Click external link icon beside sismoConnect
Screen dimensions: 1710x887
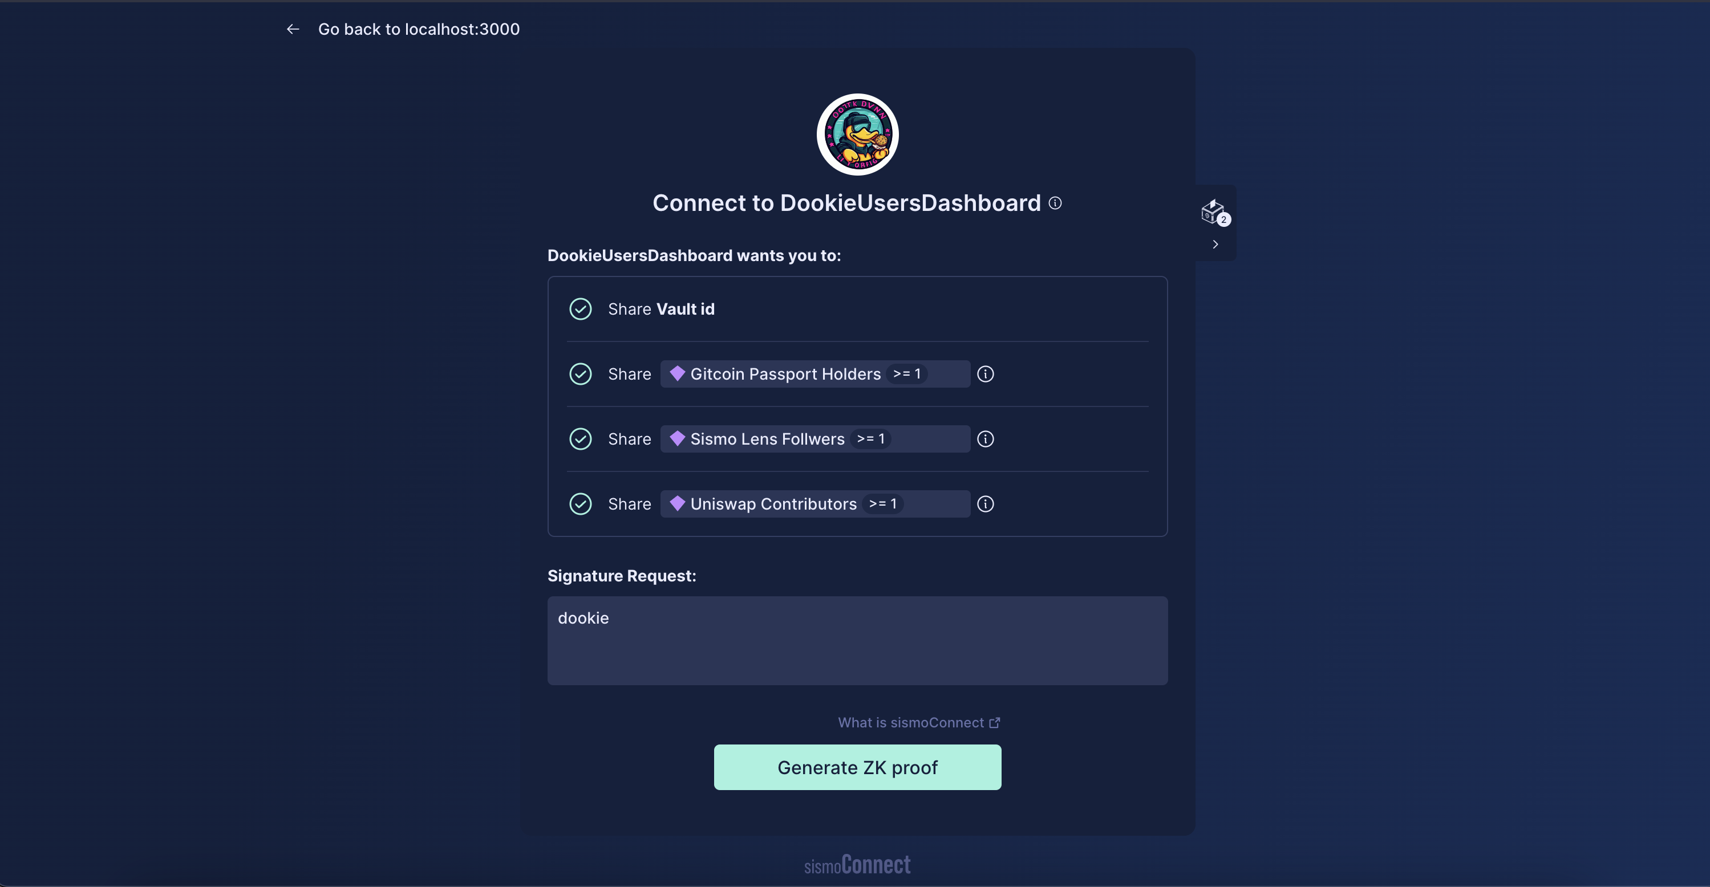pos(994,722)
